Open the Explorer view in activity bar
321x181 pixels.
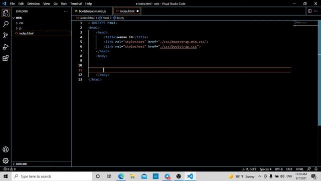(x=6, y=13)
